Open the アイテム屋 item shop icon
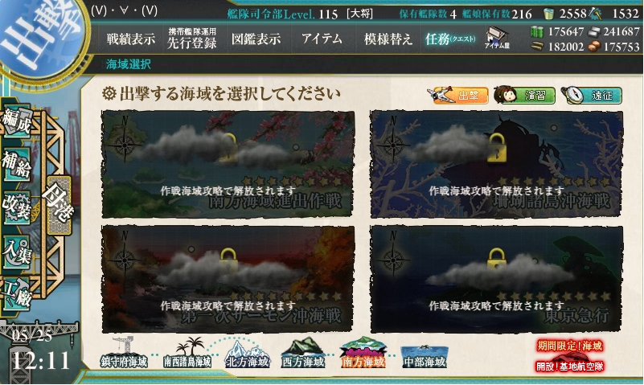The image size is (644, 385). (497, 38)
